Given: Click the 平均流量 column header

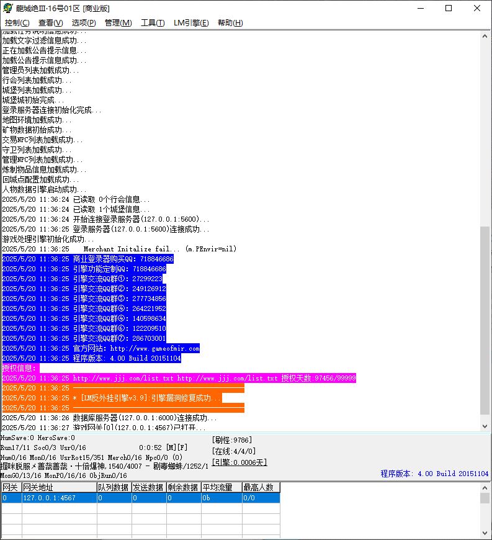Looking at the screenshot, I should (x=221, y=487).
